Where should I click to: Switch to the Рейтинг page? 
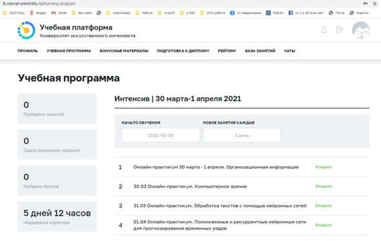coord(227,51)
